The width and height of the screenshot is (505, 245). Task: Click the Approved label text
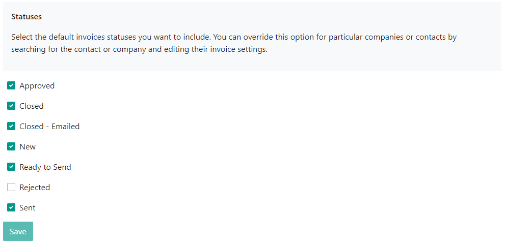(x=37, y=86)
